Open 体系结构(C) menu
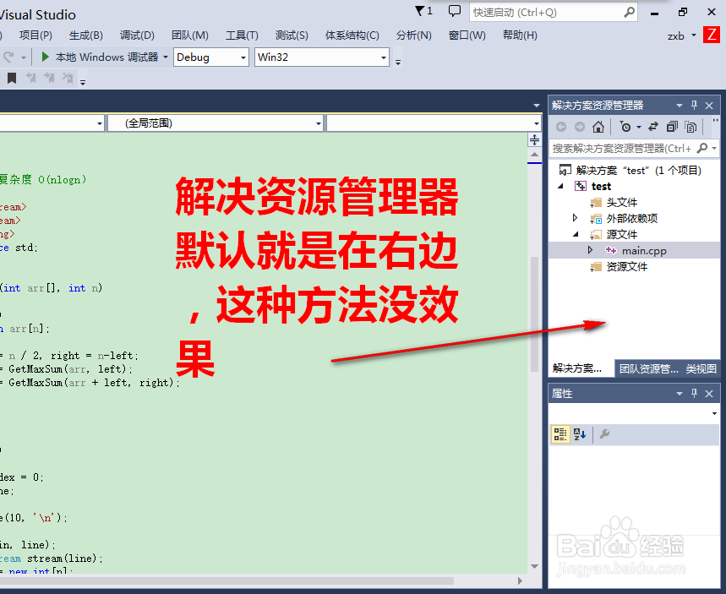726x594 pixels. click(352, 35)
